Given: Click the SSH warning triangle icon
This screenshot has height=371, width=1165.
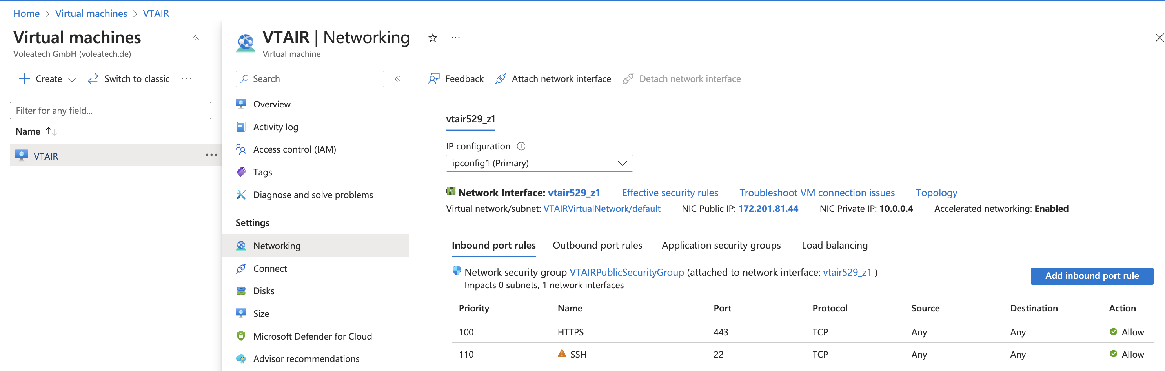Looking at the screenshot, I should click(x=562, y=354).
